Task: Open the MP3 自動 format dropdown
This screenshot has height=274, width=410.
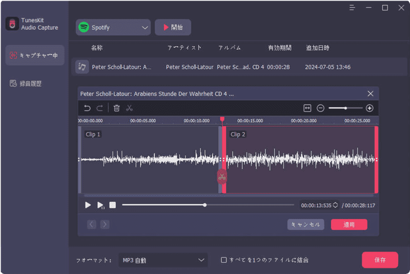Action: coord(163,260)
